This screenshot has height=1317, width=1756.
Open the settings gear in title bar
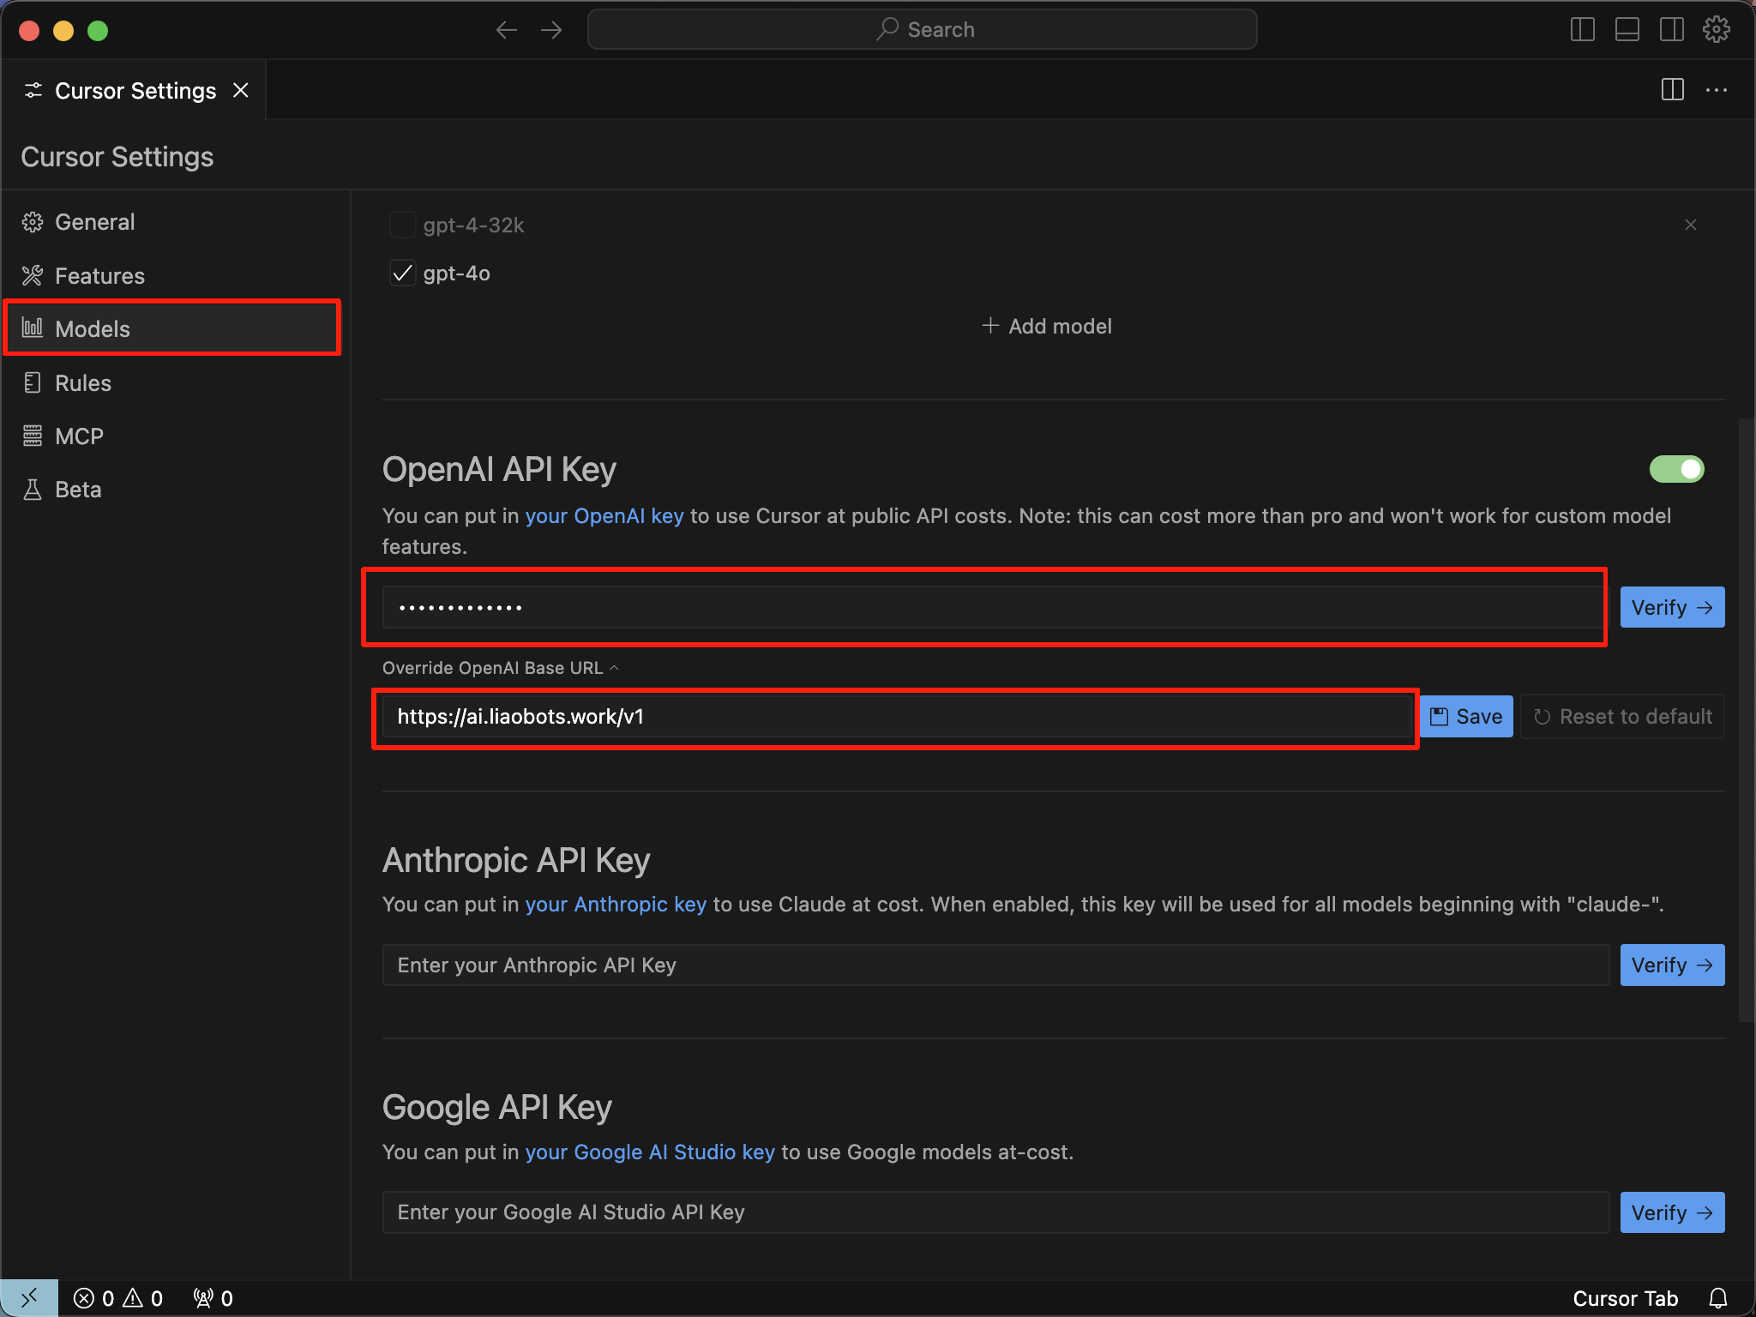tap(1716, 30)
